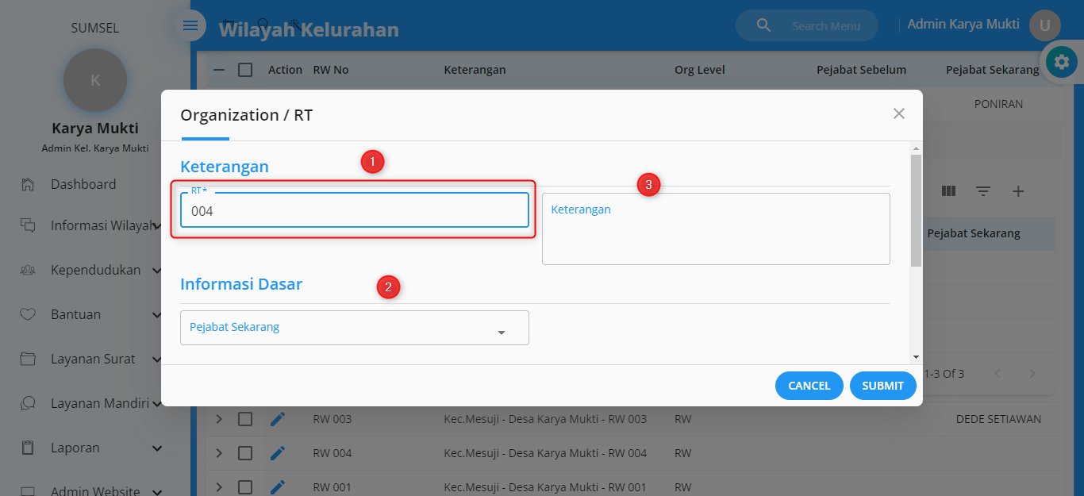Open Layanan Surat in the sidebar
1084x496 pixels.
(x=93, y=359)
